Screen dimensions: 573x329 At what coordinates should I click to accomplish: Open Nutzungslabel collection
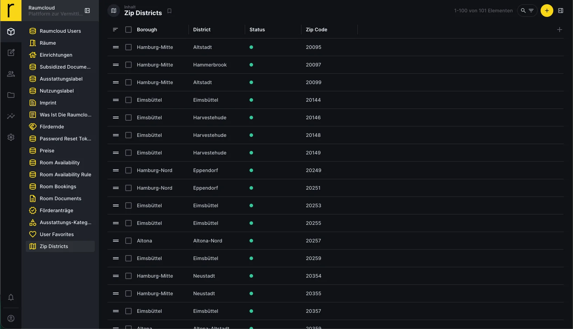60,91
